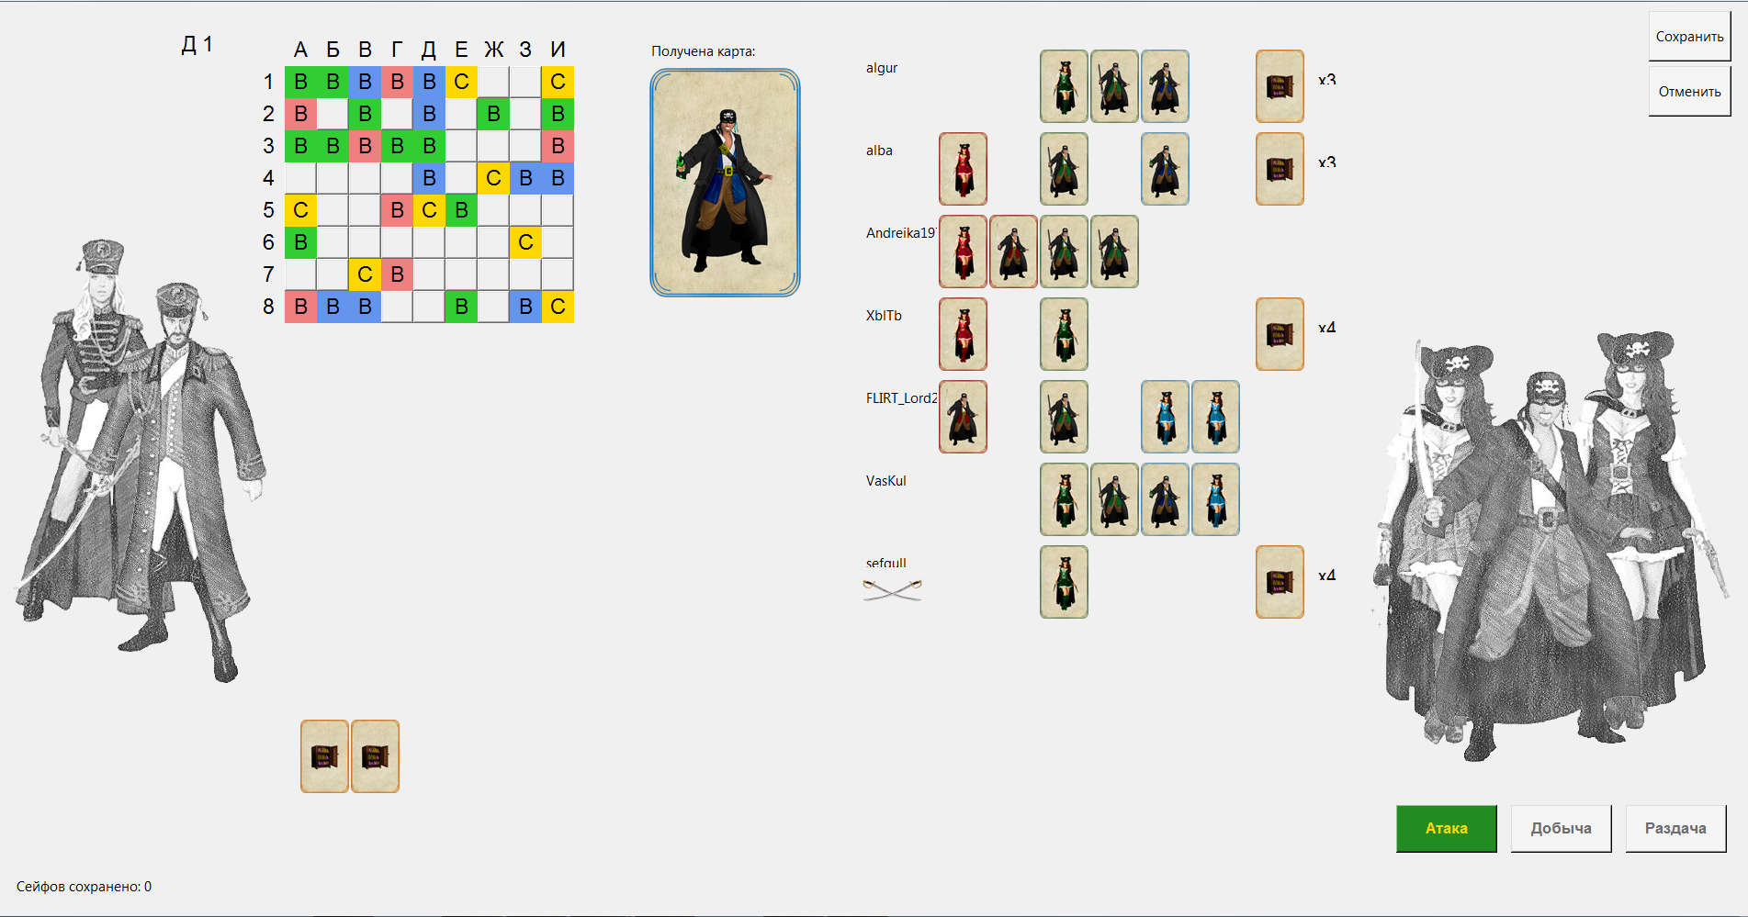Select grid cell Е8 with green B
This screenshot has width=1748, height=917.
(461, 307)
